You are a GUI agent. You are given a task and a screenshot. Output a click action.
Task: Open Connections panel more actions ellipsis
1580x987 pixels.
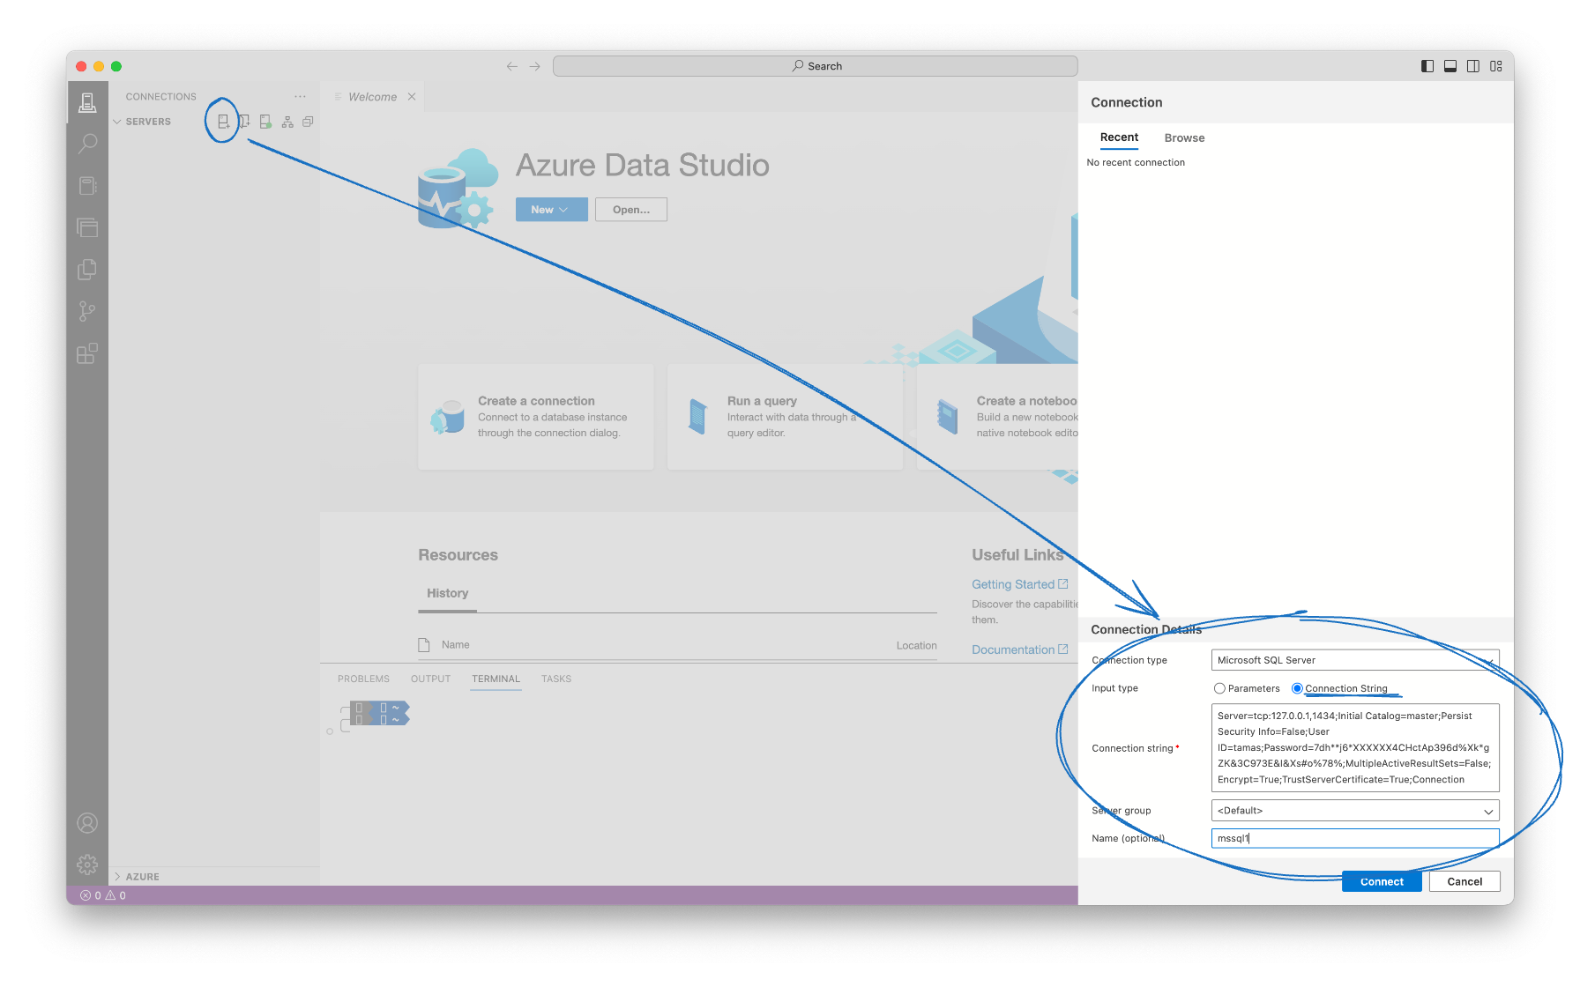click(x=301, y=97)
